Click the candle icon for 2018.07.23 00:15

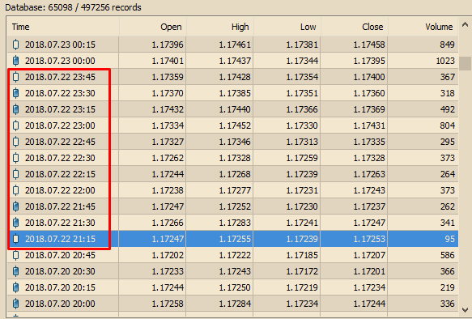16,45
